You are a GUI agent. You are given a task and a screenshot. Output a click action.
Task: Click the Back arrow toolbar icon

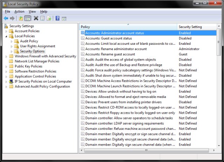6,18
